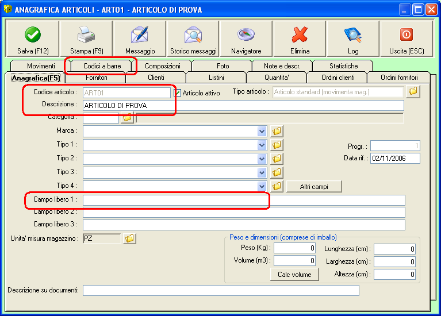Toggle the Articolo attivo checkbox
441x316 pixels.
(178, 93)
